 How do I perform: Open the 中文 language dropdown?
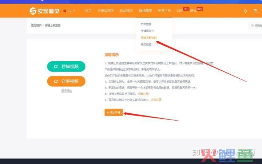click(70, 11)
